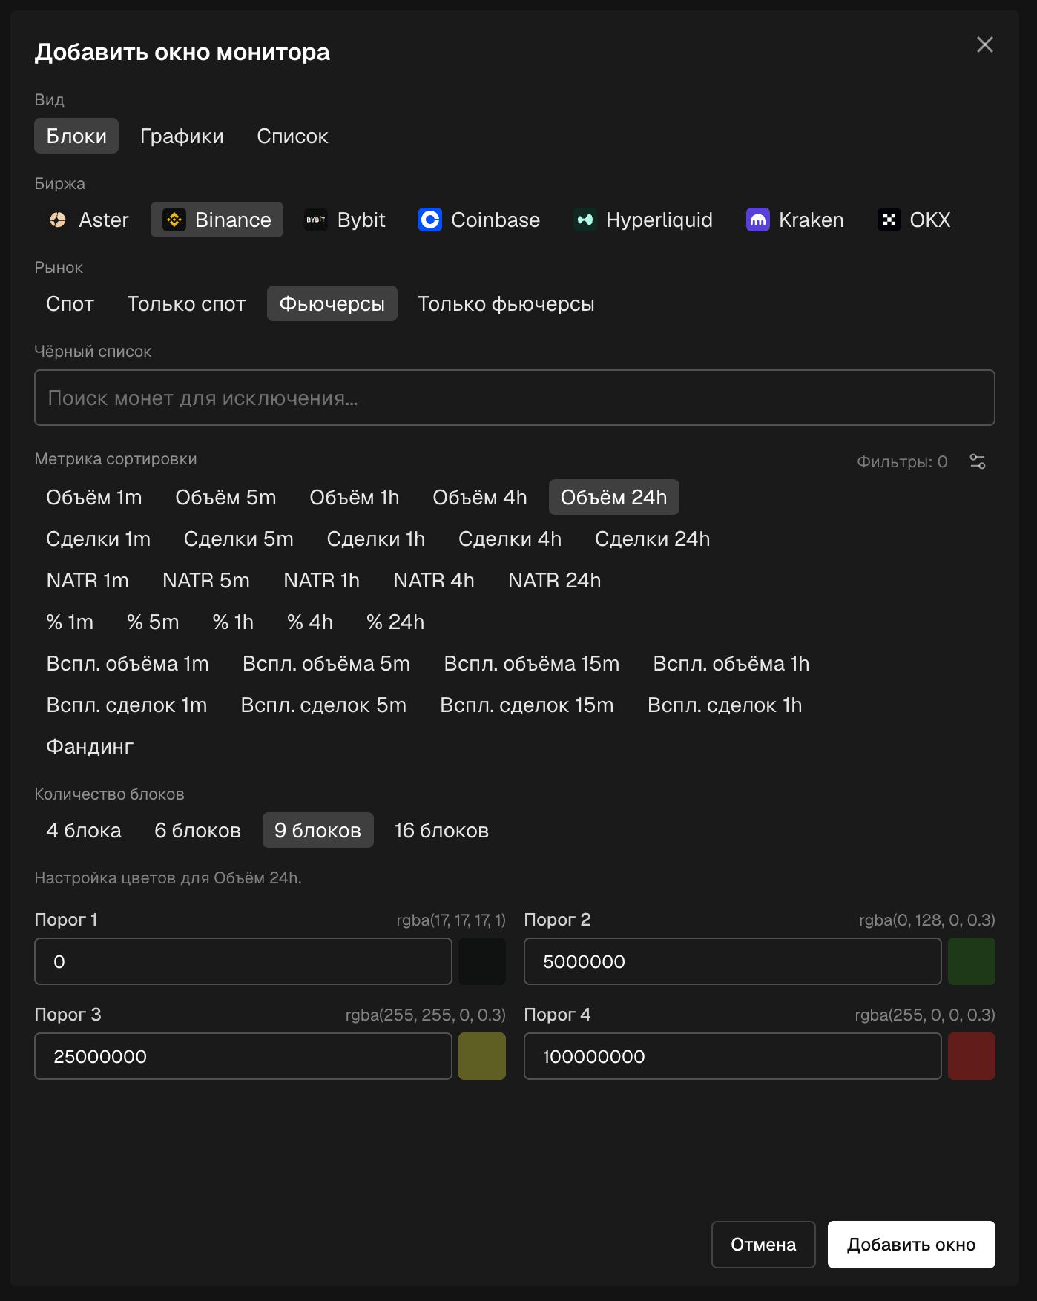Choose the Спот market option
The image size is (1037, 1301).
70,304
